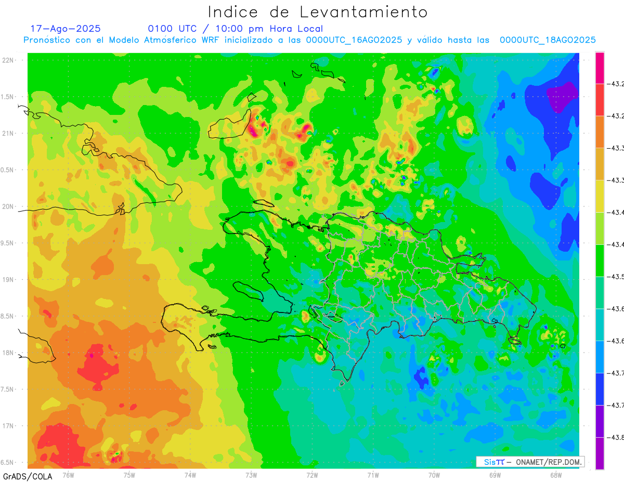Select the date label "17-Ago-2025"

point(66,29)
